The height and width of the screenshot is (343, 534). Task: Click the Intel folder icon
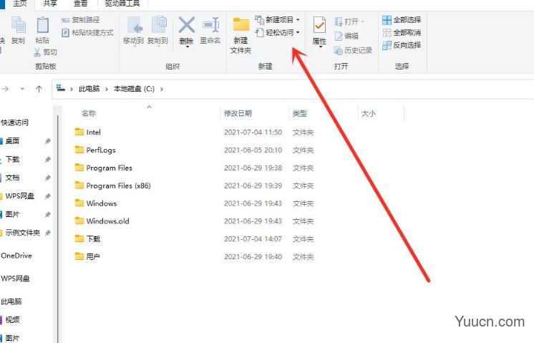pyautogui.click(x=79, y=132)
